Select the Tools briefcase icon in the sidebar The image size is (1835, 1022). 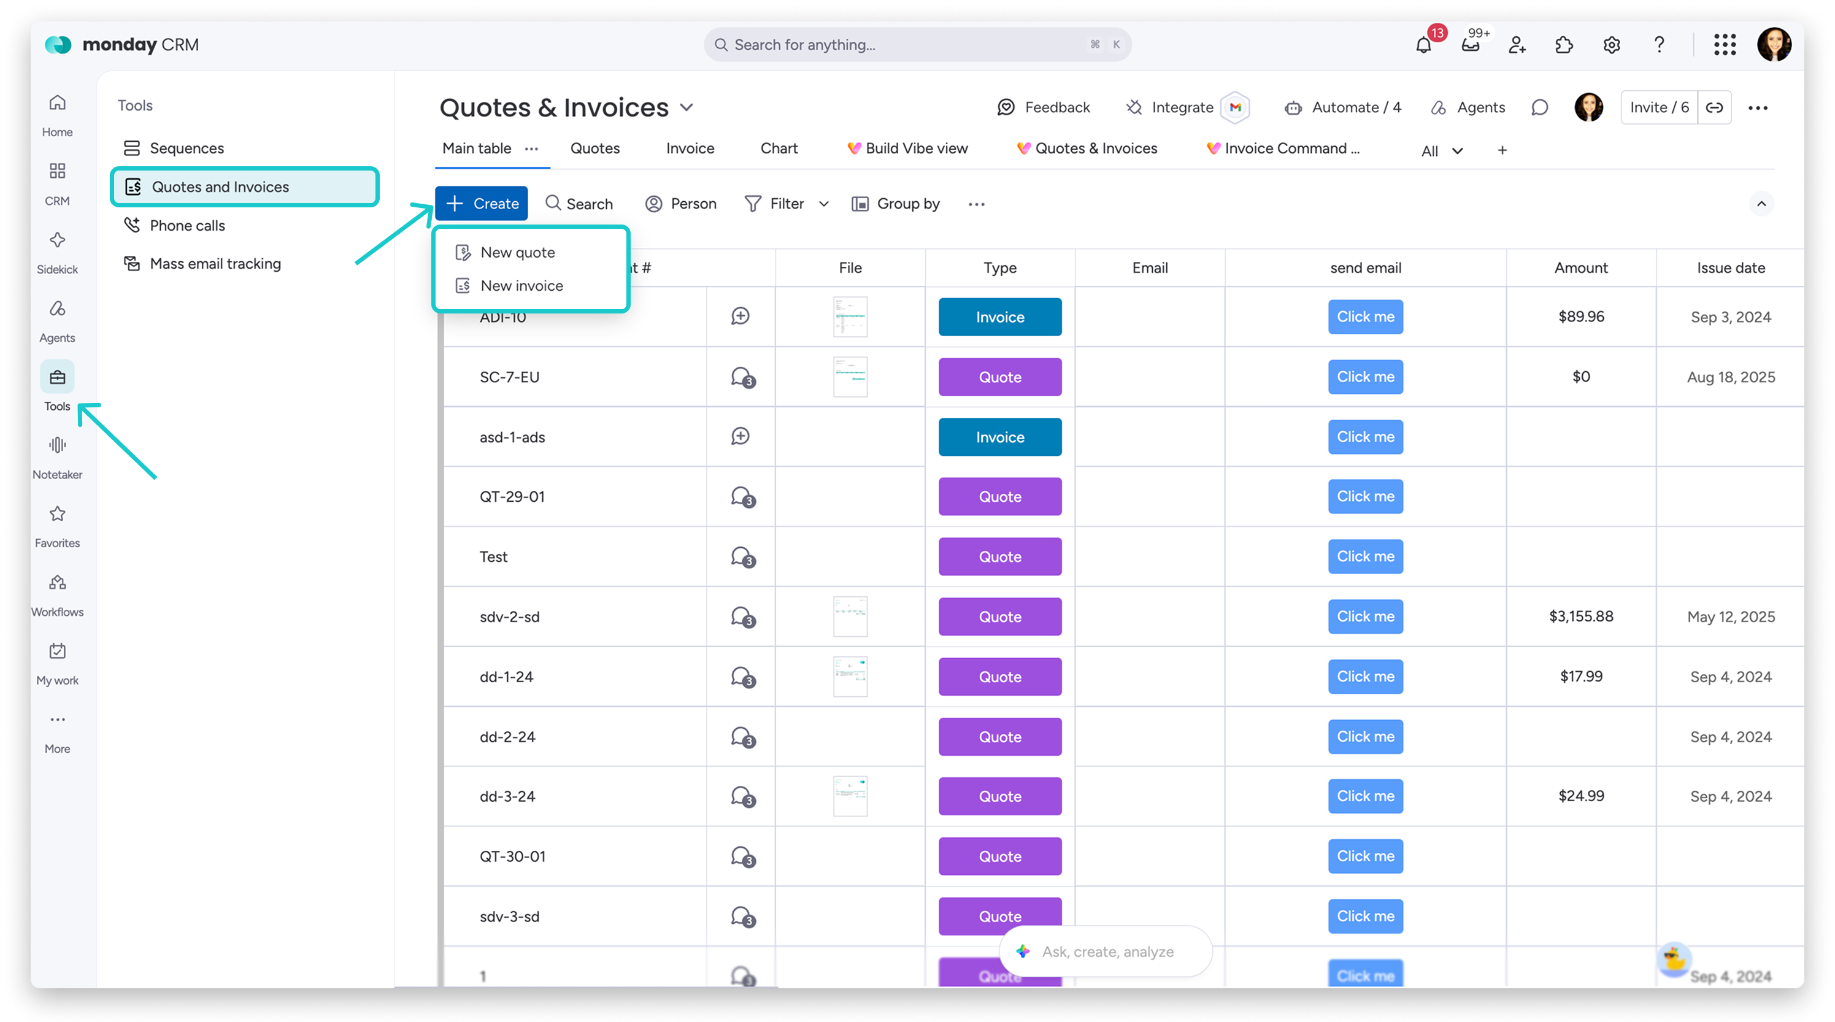click(x=57, y=377)
